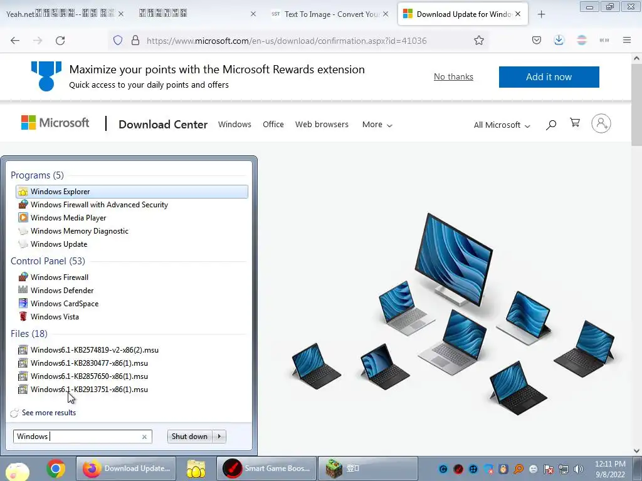Open the volume control in tray
The width and height of the screenshot is (642, 481).
click(x=578, y=469)
